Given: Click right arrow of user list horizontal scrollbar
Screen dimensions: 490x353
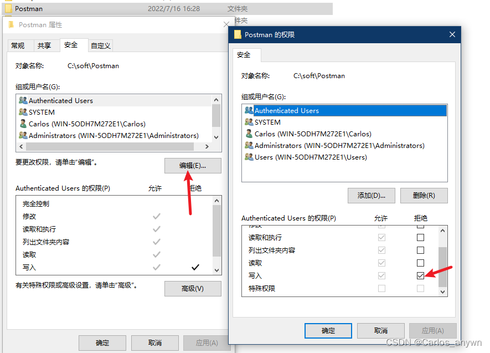Looking at the screenshot, I should coord(207,146).
